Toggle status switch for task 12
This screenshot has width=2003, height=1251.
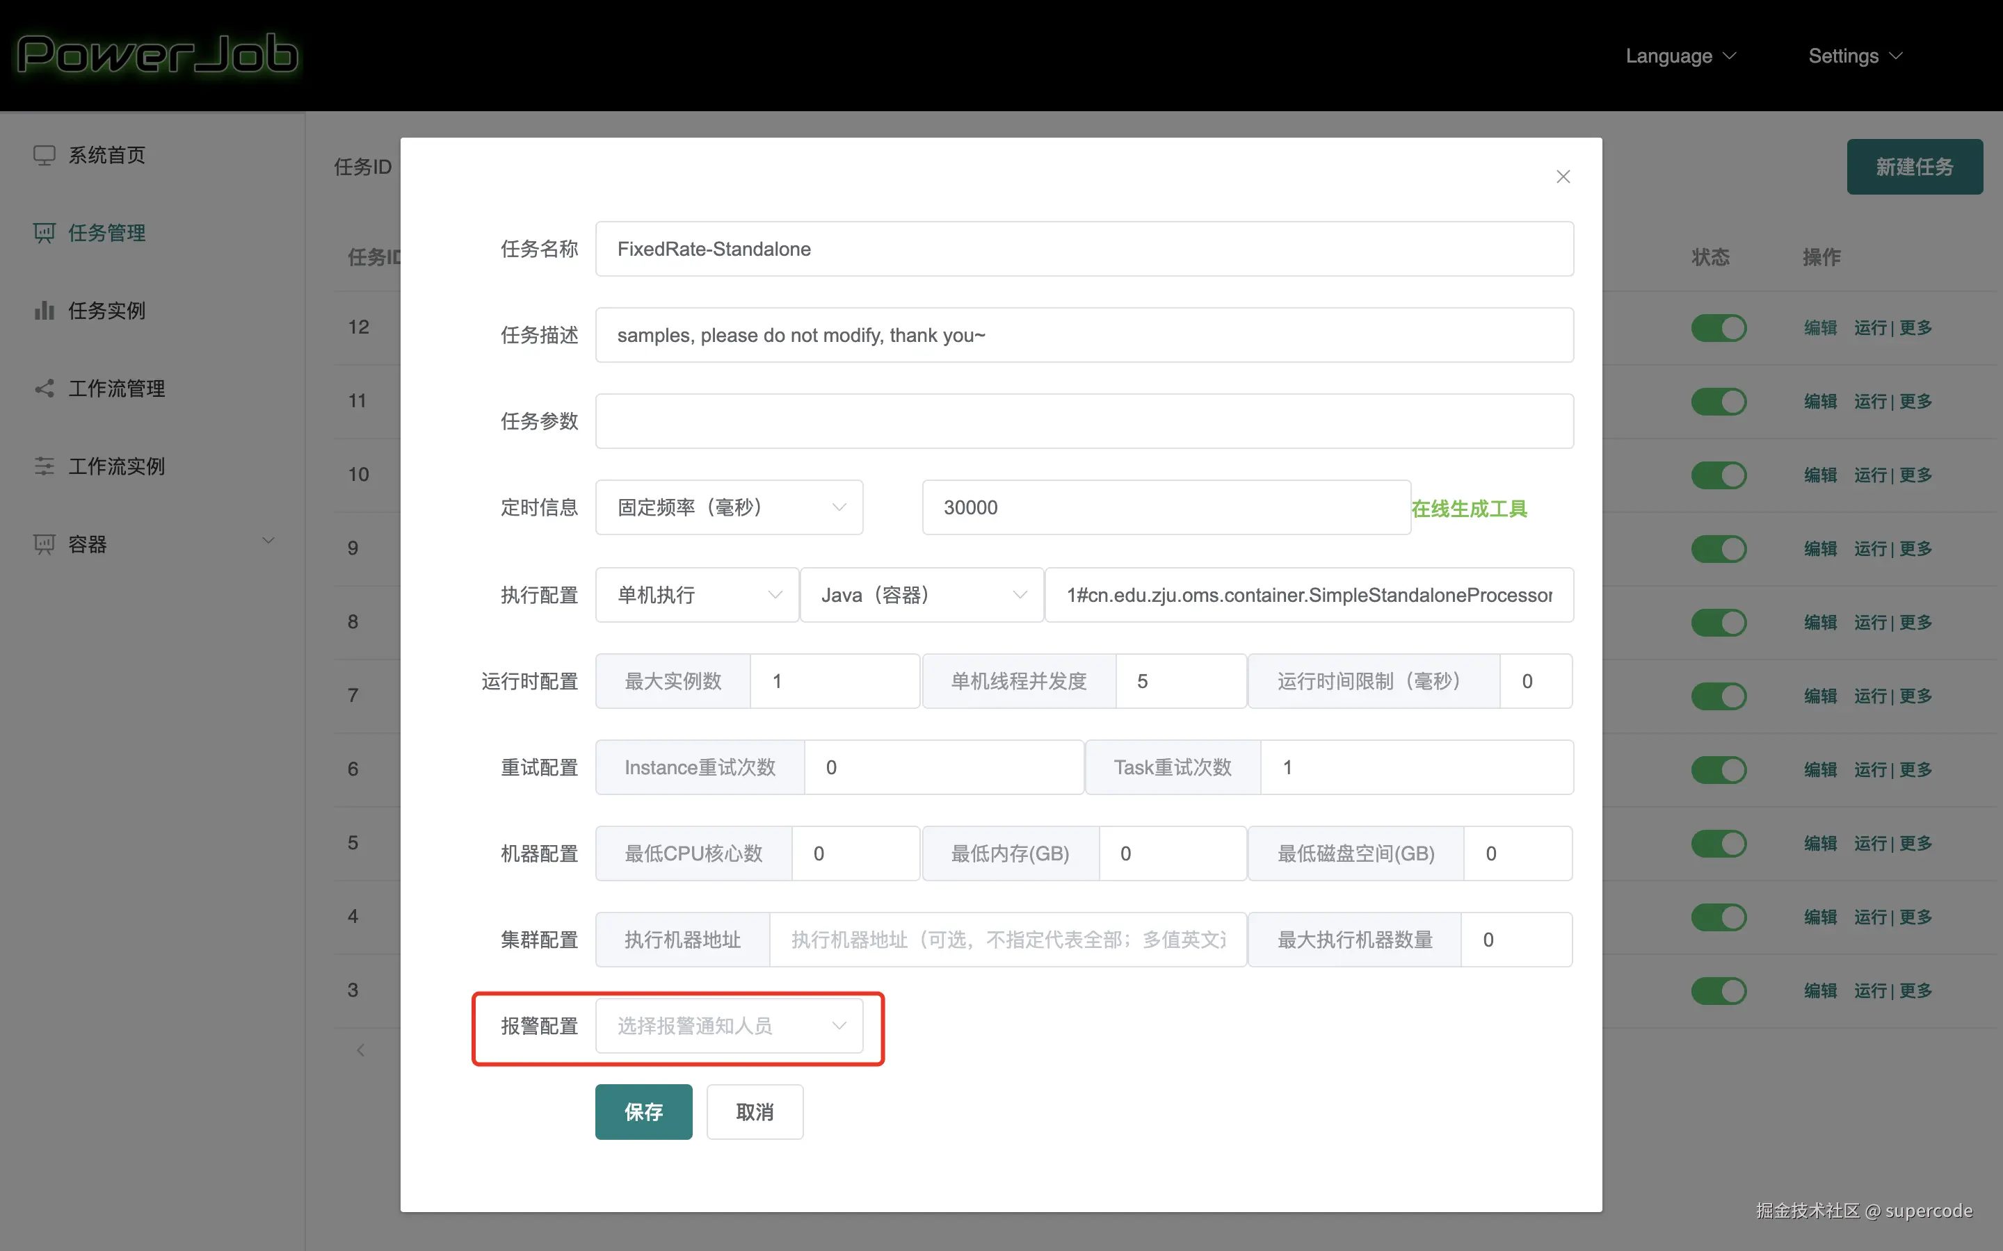pyautogui.click(x=1719, y=327)
